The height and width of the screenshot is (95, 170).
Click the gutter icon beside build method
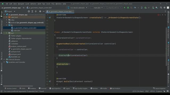tap(50, 82)
